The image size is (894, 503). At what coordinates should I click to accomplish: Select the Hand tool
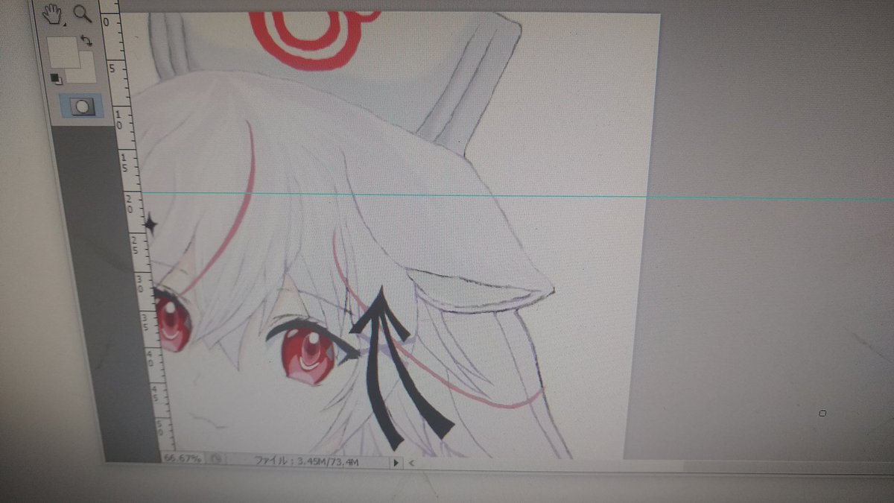coord(51,13)
